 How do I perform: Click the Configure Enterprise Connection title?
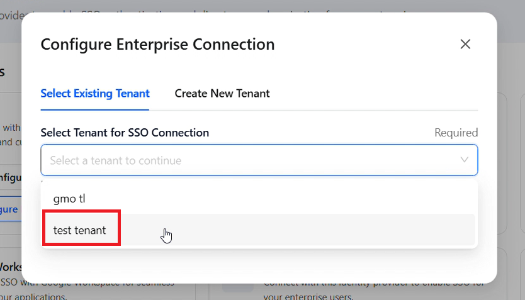(157, 44)
